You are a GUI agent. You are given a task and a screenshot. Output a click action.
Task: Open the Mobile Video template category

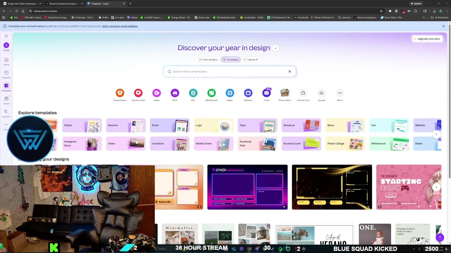pyautogui.click(x=214, y=143)
